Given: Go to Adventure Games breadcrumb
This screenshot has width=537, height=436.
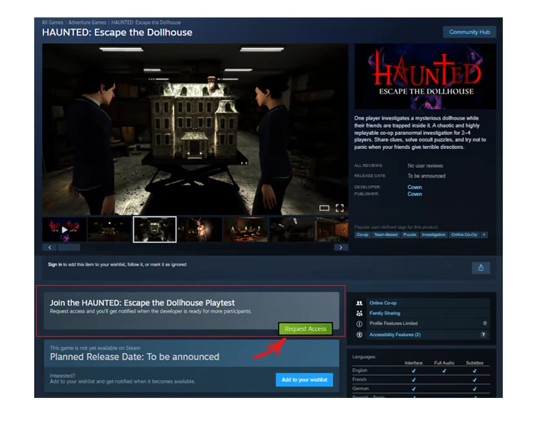Looking at the screenshot, I should [87, 23].
